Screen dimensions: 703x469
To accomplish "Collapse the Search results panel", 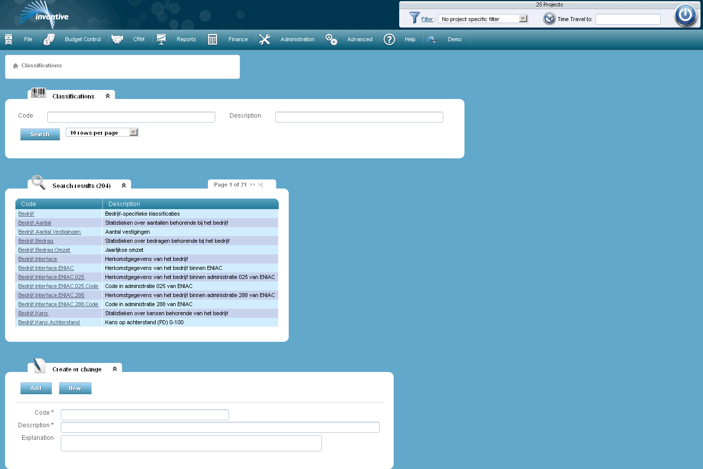I will [124, 185].
